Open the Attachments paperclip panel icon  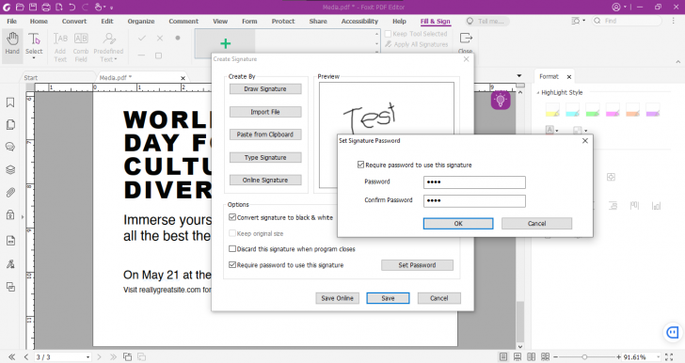point(10,193)
